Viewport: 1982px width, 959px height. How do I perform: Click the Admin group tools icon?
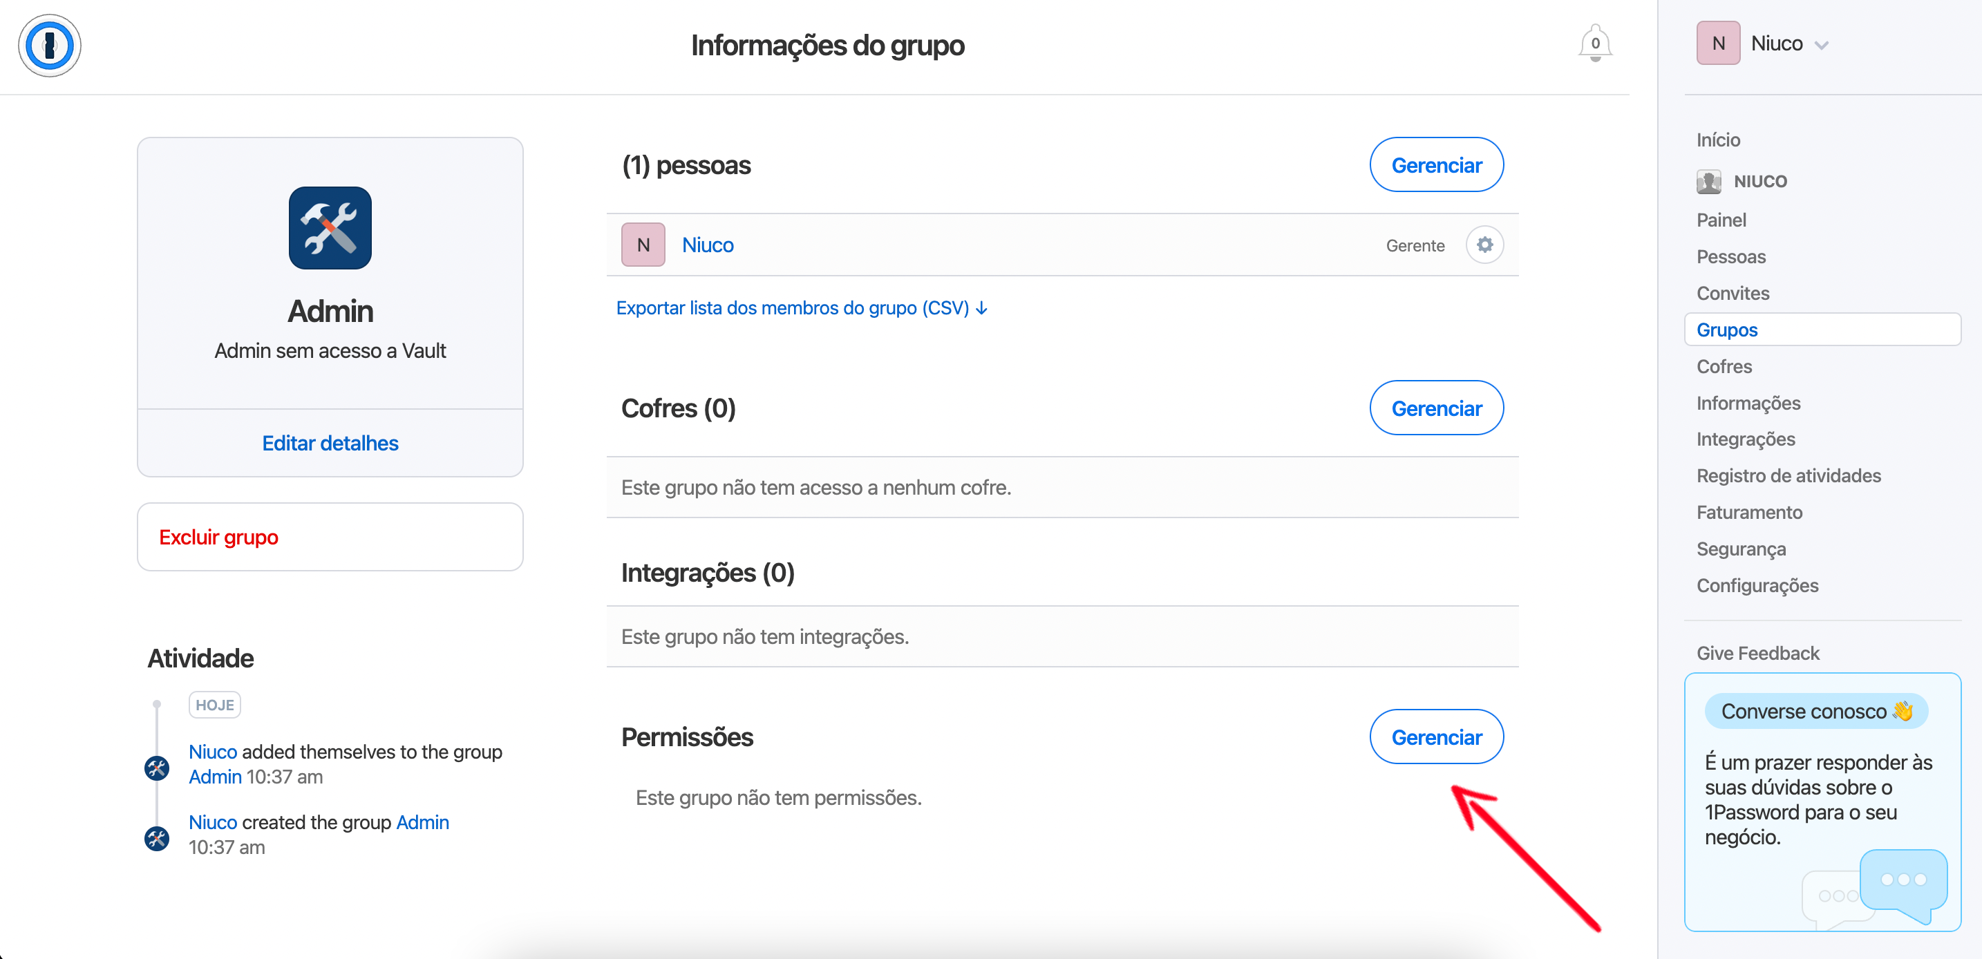(x=330, y=227)
